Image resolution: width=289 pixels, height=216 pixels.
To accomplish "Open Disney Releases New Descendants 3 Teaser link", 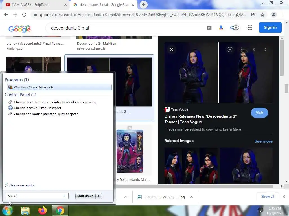I will [201, 119].
